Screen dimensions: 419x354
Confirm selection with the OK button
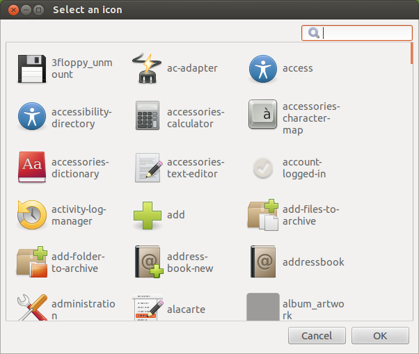coord(380,336)
